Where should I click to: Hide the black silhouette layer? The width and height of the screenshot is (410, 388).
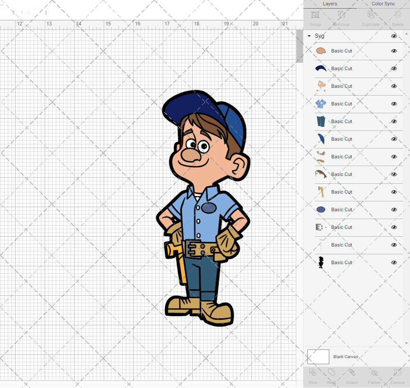point(394,262)
